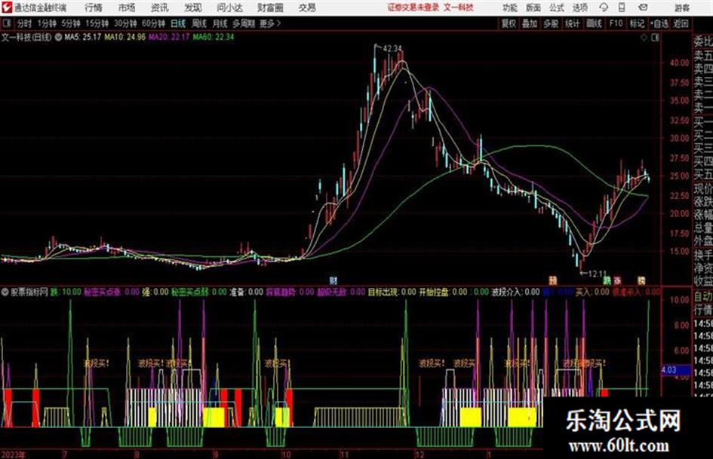Open the mail envelope icon
This screenshot has height=459, width=713.
click(643, 8)
